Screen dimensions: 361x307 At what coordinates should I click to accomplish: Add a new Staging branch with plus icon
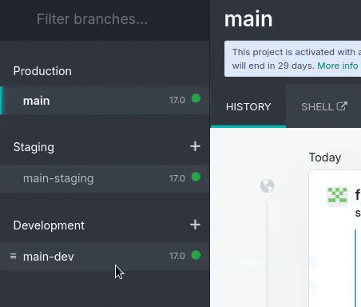[x=195, y=146]
